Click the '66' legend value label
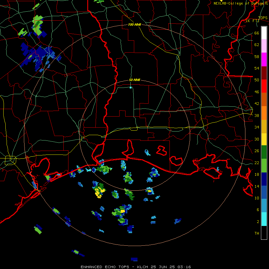The height and width of the screenshot is (269, 269). point(256,33)
